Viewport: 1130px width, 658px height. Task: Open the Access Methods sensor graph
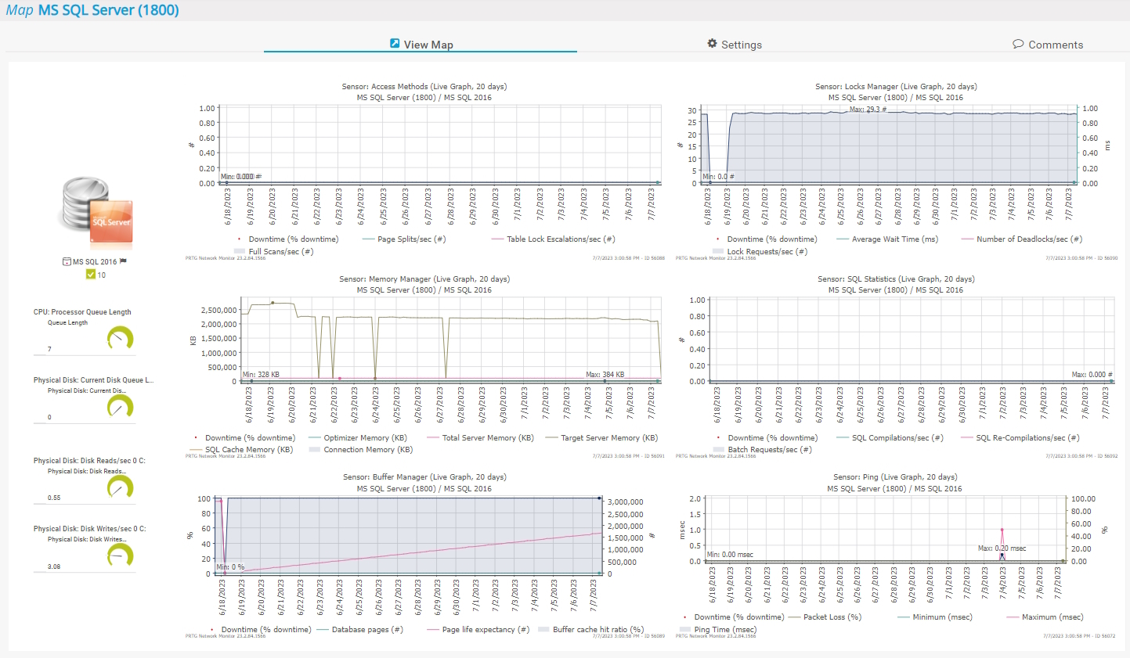pyautogui.click(x=424, y=172)
